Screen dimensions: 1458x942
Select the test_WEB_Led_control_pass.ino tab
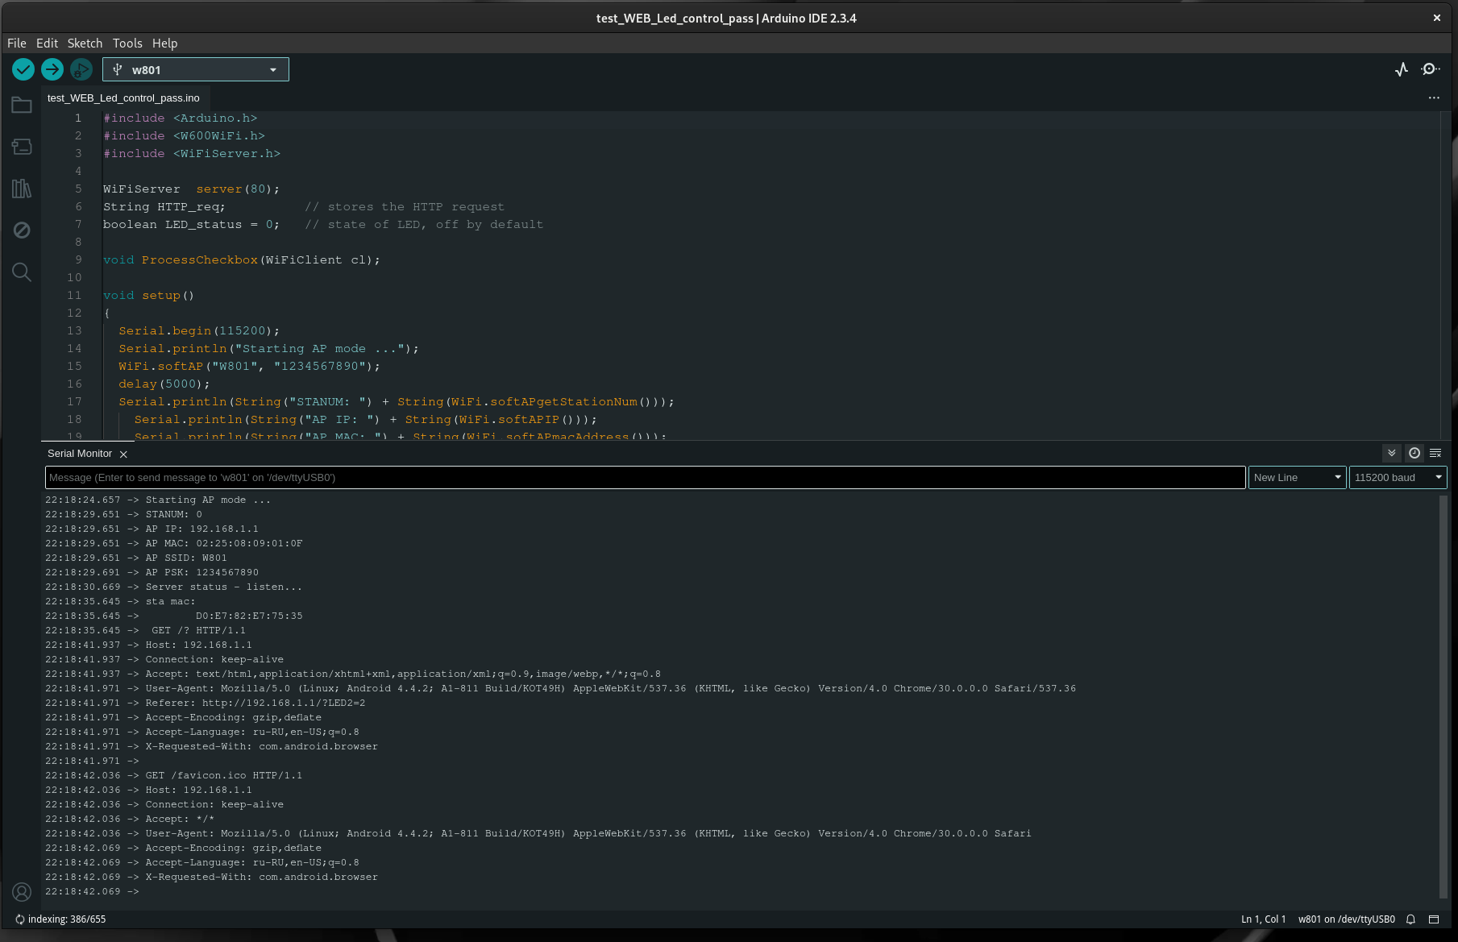point(123,98)
